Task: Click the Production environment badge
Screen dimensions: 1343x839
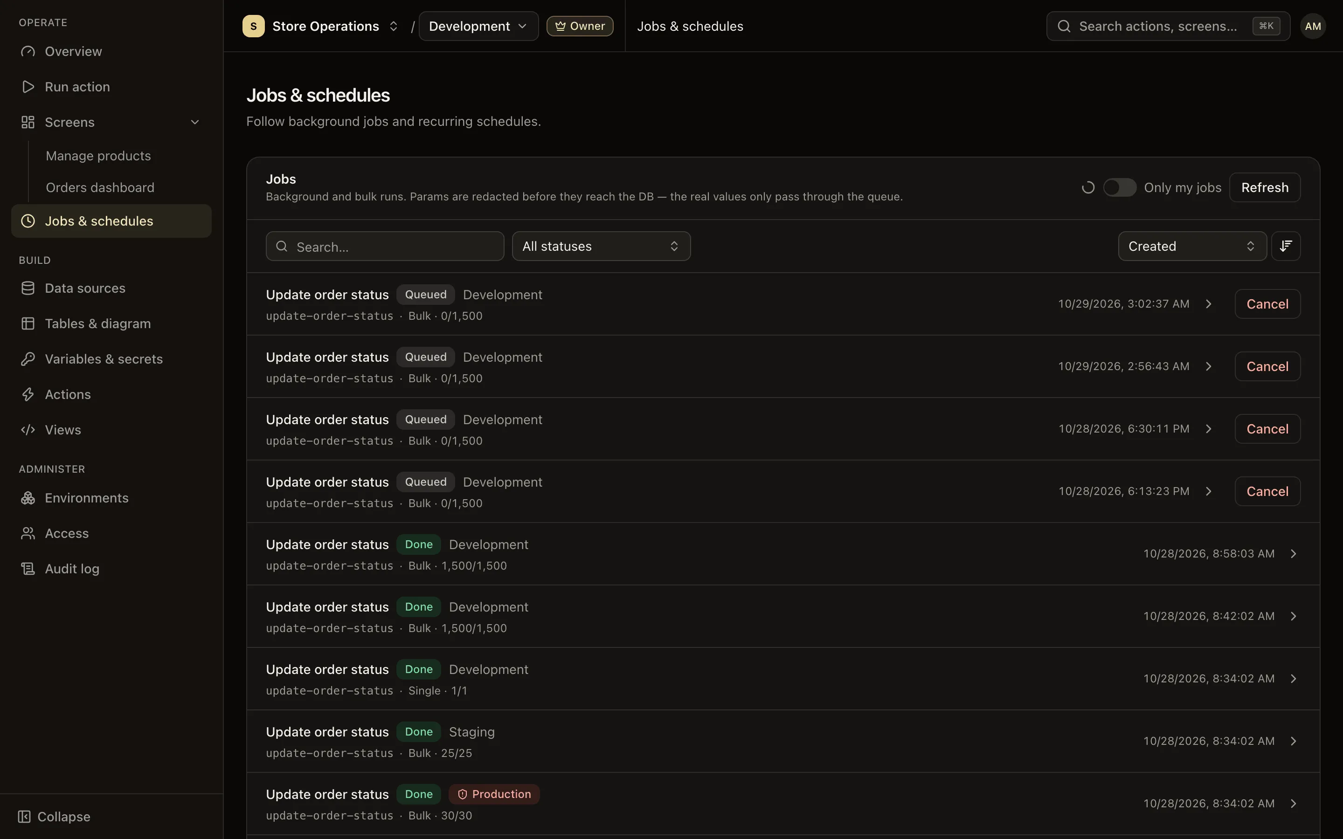Action: pos(494,794)
